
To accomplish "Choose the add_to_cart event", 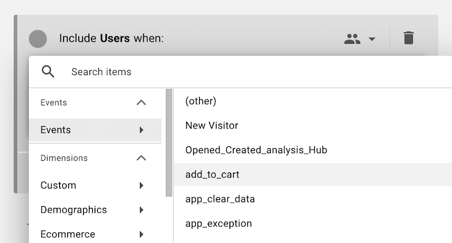I will (x=313, y=174).
